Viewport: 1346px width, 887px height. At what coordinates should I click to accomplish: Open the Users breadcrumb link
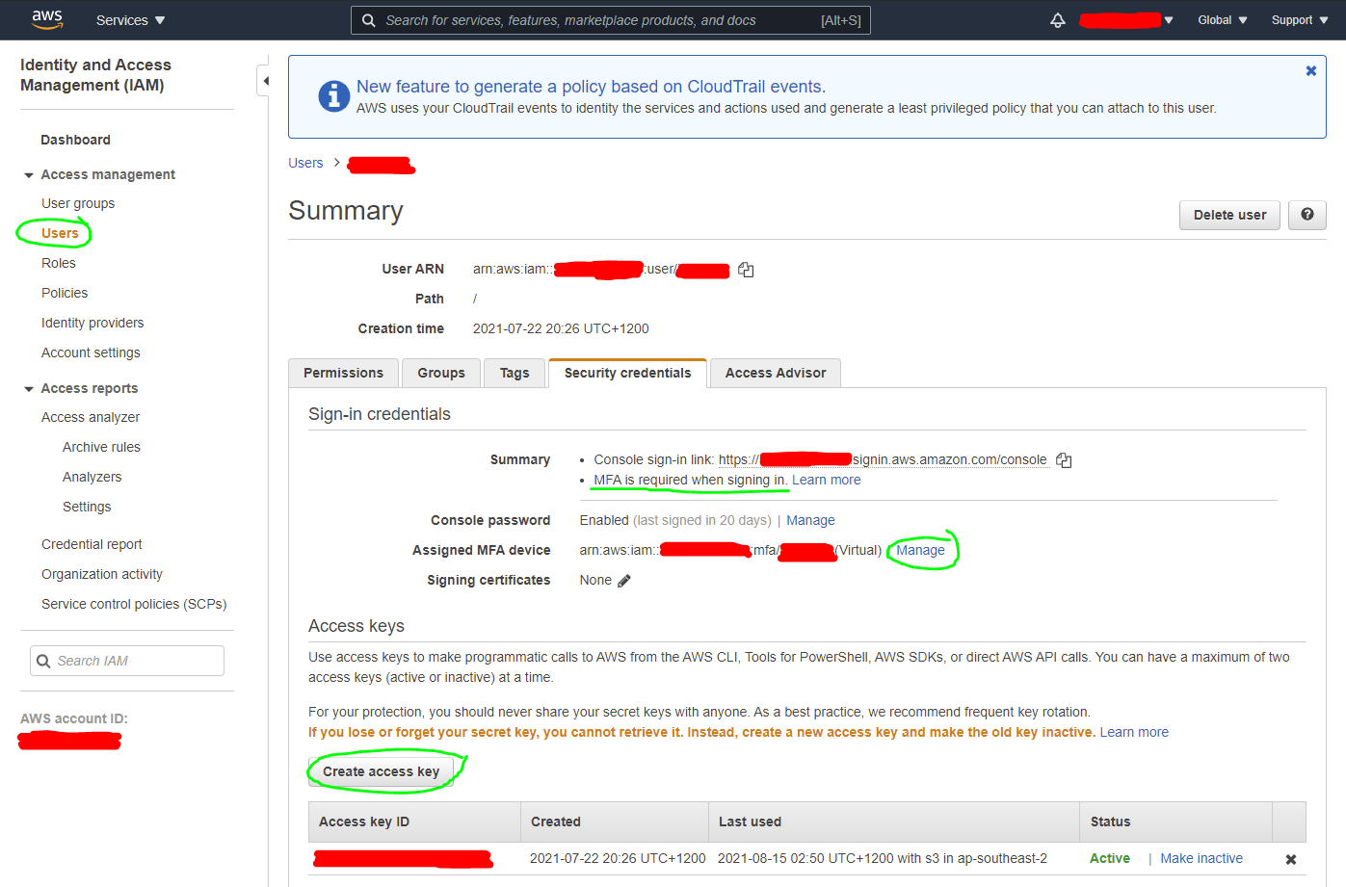(x=305, y=163)
